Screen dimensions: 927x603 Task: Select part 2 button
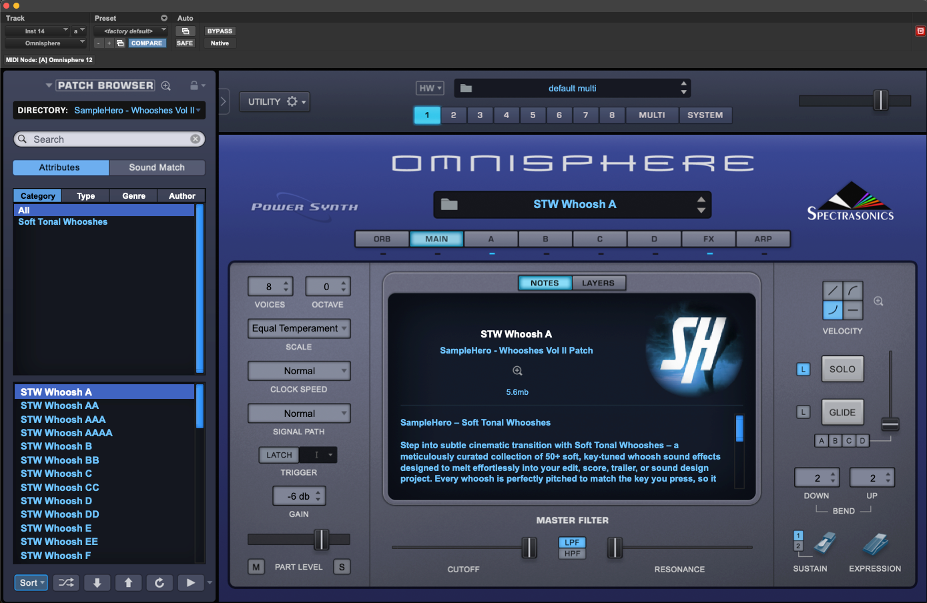coord(453,115)
